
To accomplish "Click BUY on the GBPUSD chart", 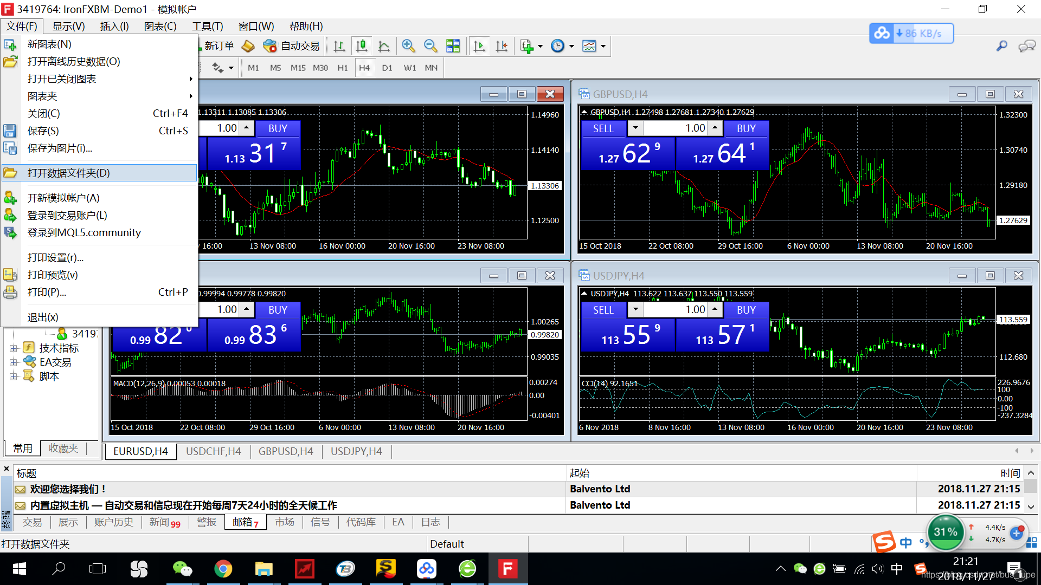I will (x=746, y=128).
